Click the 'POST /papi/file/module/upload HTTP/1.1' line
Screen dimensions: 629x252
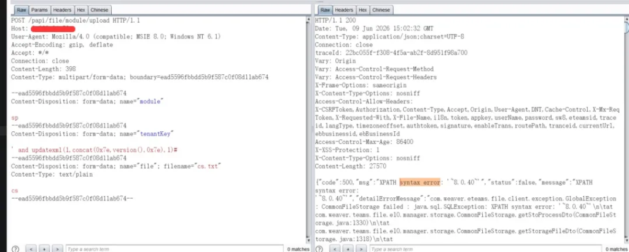point(76,20)
